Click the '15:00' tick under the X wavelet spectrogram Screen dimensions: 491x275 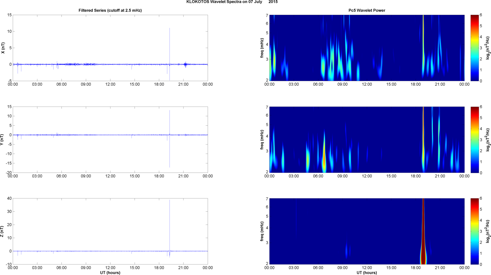(x=391, y=84)
